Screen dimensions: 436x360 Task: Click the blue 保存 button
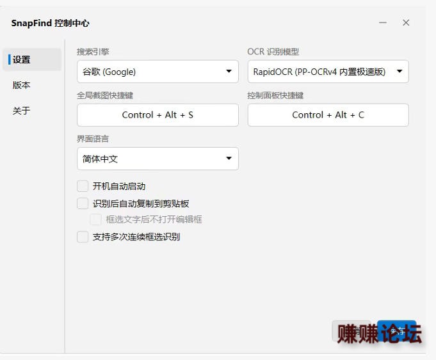[396, 331]
